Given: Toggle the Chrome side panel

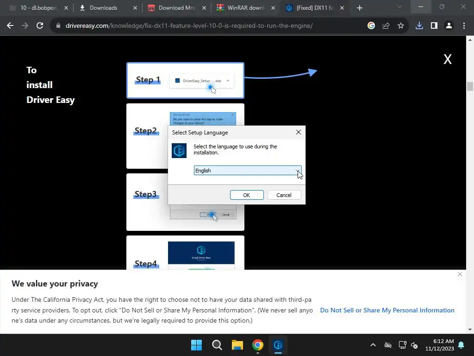Looking at the screenshot, I should tap(434, 26).
